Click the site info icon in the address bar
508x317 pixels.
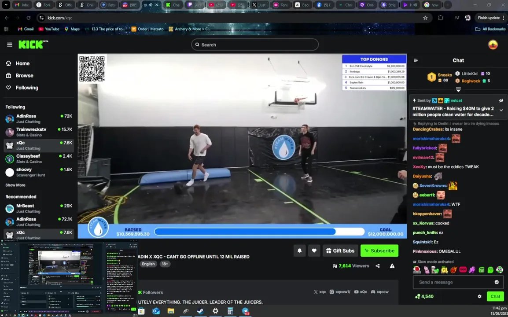[41, 18]
